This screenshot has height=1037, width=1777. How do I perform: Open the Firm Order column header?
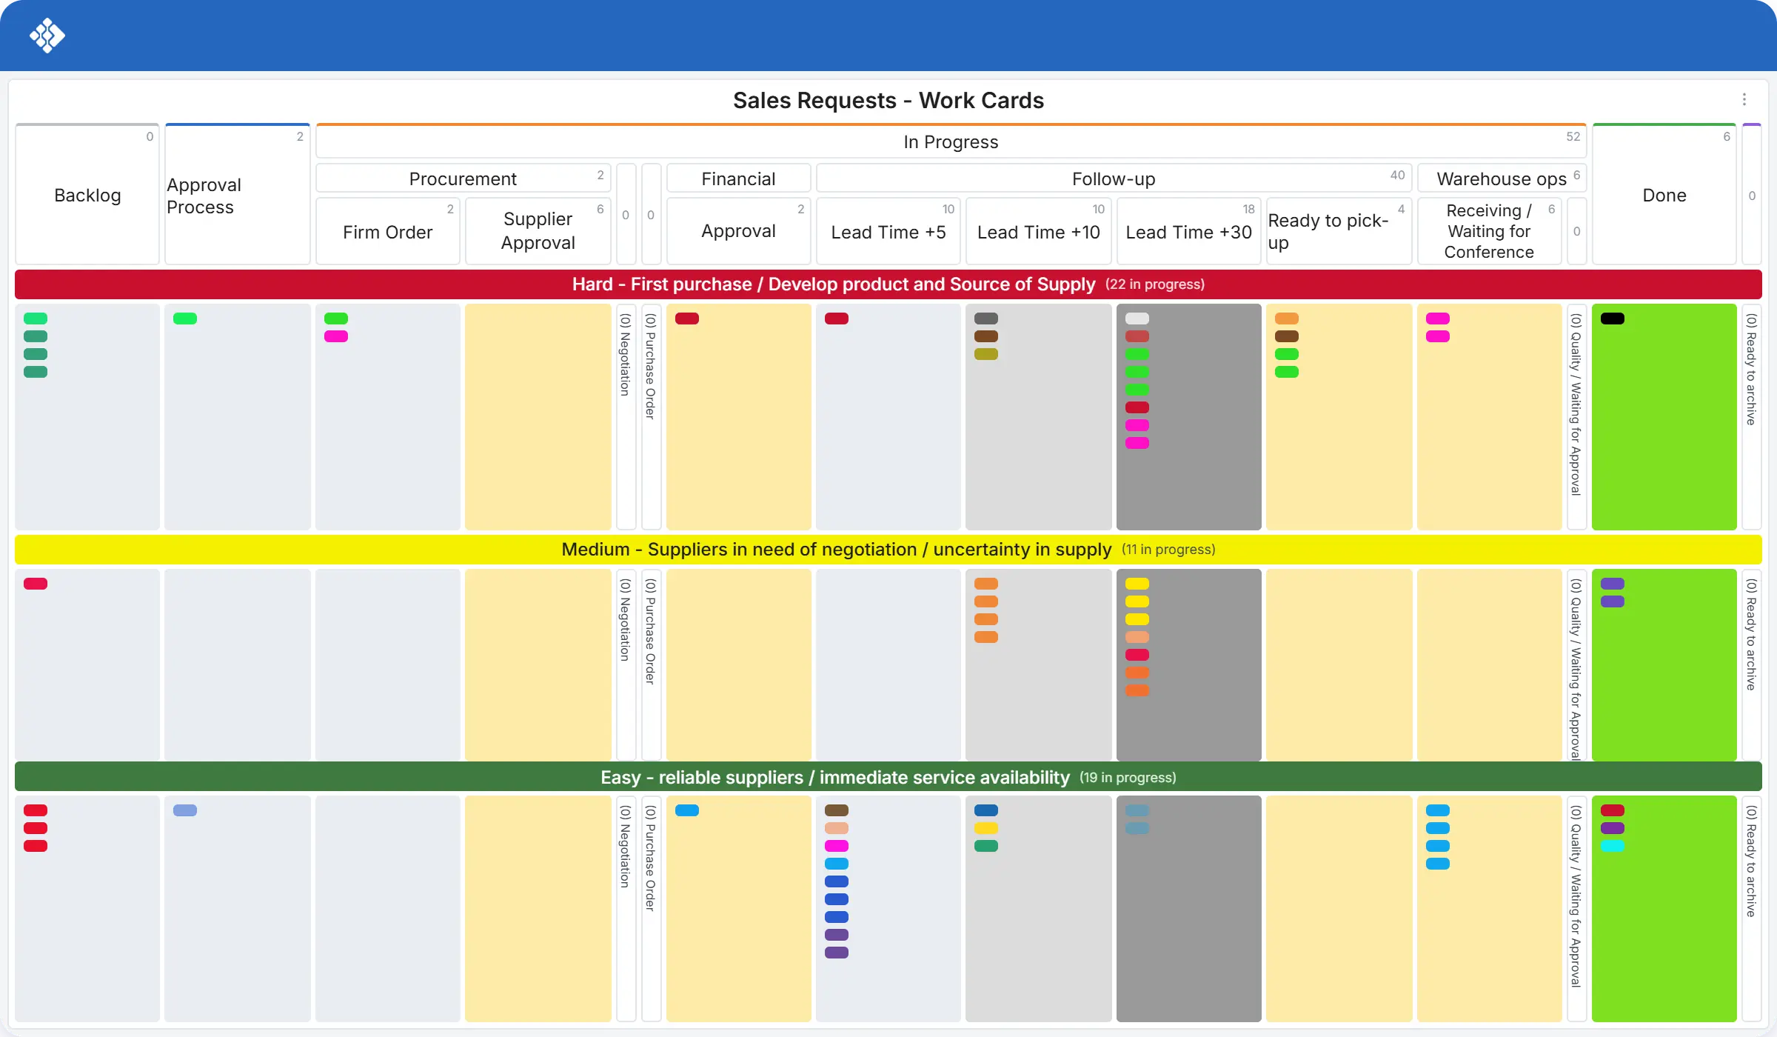388,232
